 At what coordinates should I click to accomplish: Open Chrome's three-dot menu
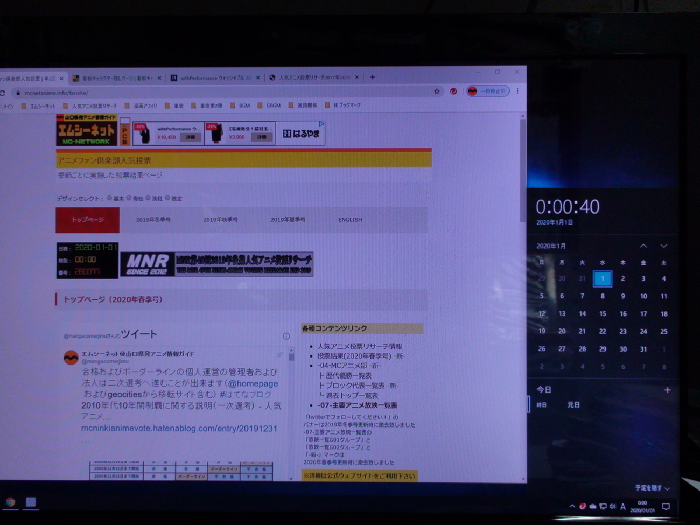517,92
